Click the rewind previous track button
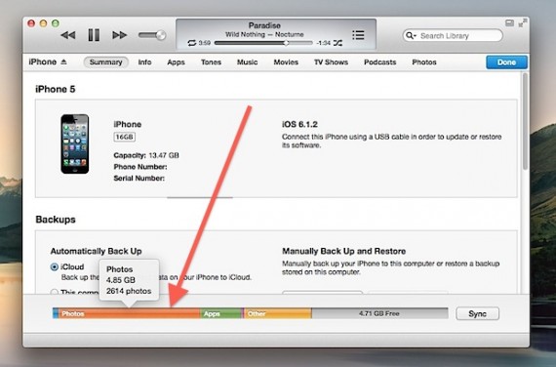The width and height of the screenshot is (556, 367). tap(68, 35)
